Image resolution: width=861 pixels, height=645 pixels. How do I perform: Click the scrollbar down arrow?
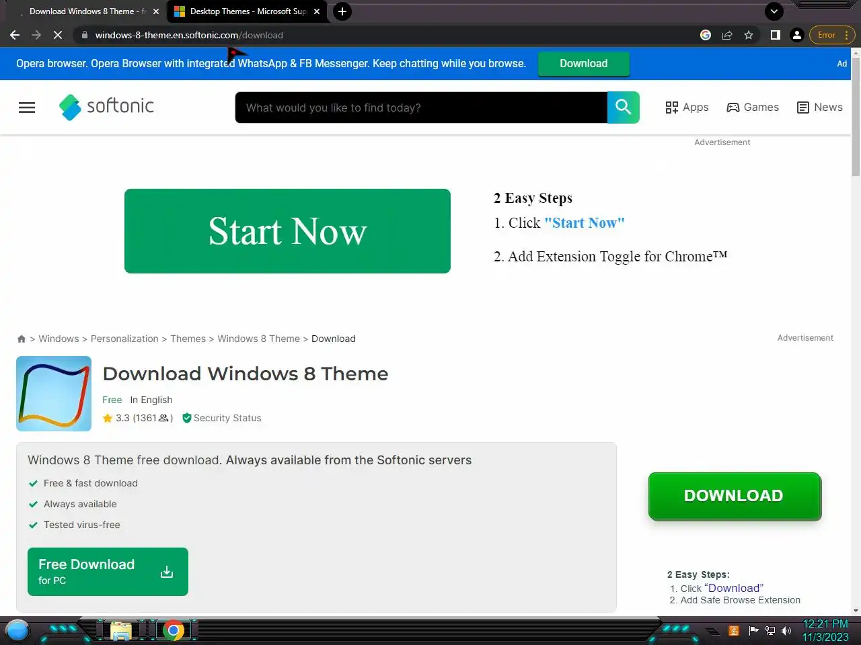click(x=856, y=611)
